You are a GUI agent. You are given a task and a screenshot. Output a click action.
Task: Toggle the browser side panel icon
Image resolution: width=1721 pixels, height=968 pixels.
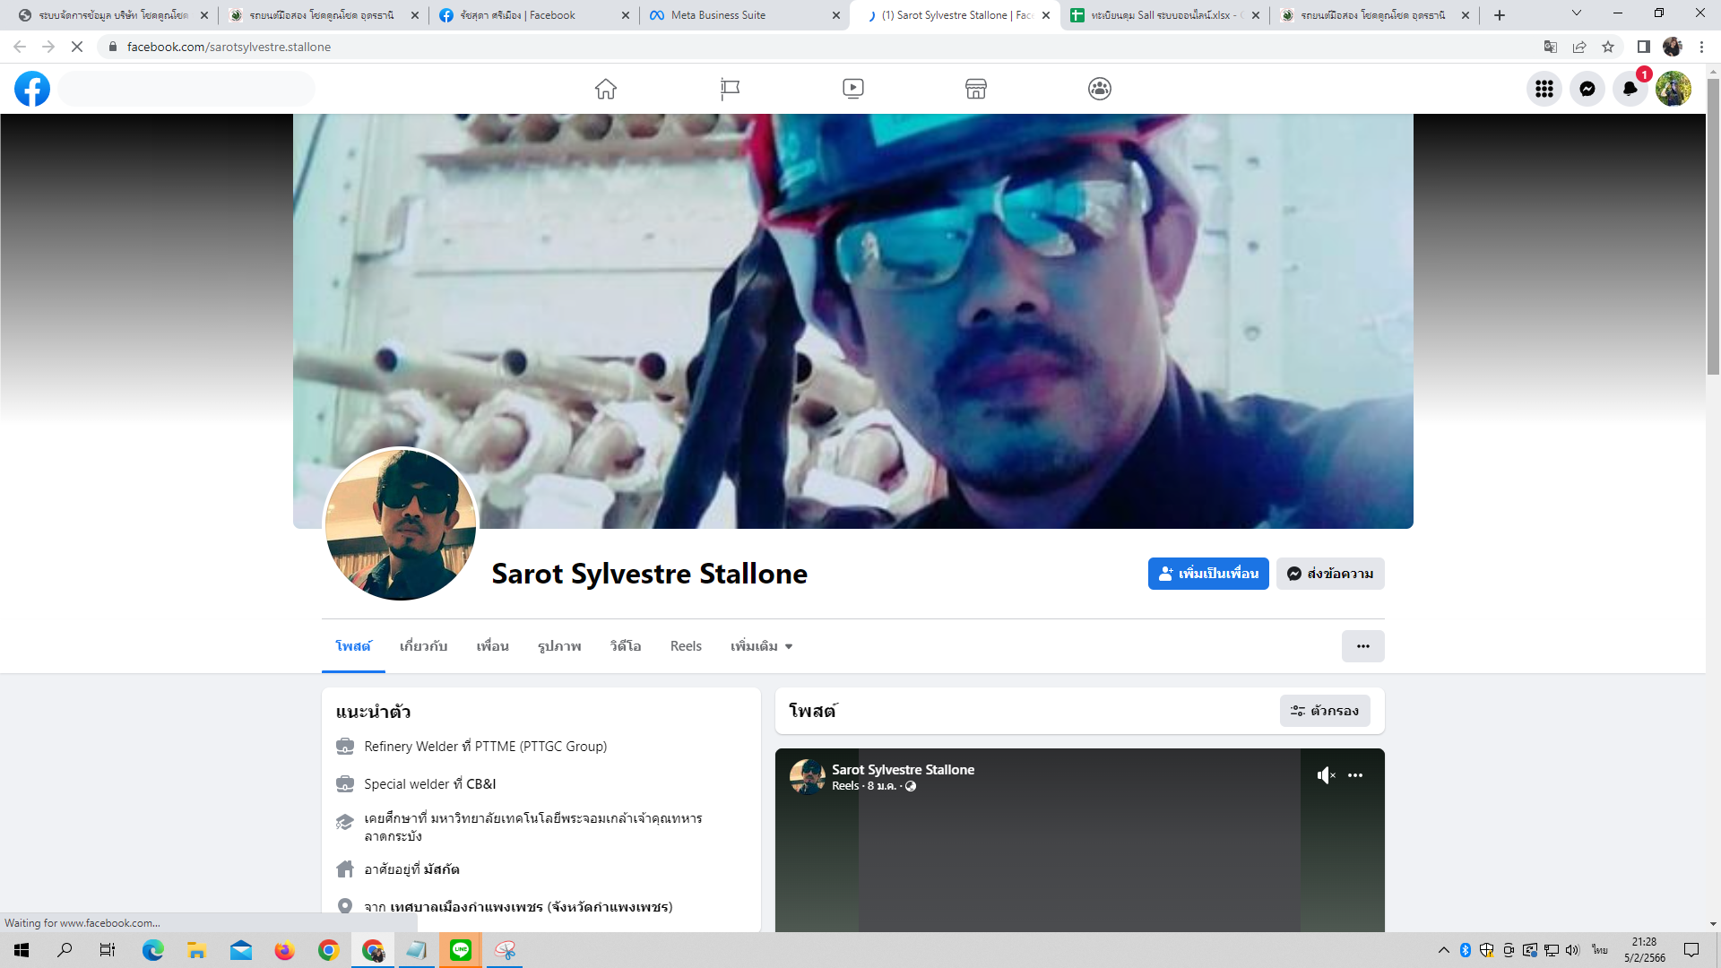click(1643, 47)
